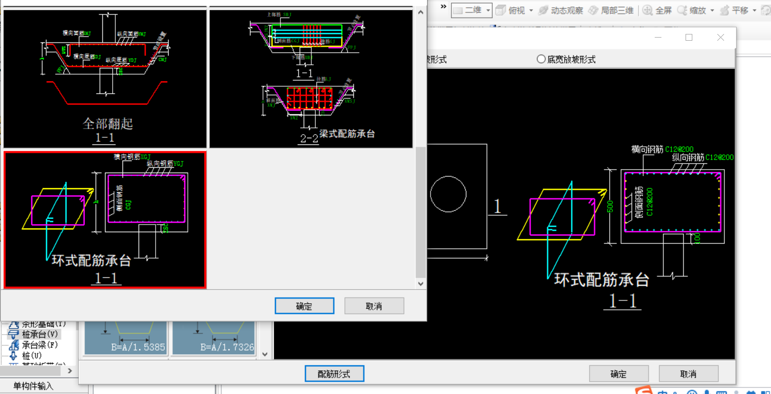
Task: Click 取消 in the parameter dialog
Action: (689, 373)
